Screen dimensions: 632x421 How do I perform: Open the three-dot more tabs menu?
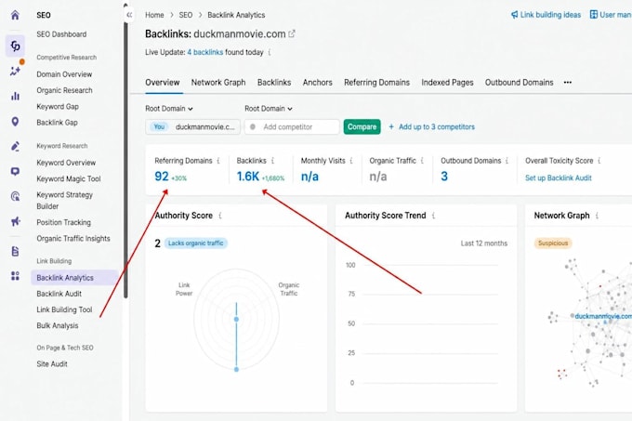pos(568,82)
